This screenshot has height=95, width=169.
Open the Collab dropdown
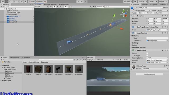(x=128, y=2)
